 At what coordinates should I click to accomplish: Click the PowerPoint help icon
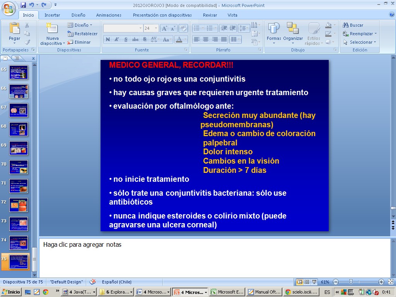coord(391,15)
